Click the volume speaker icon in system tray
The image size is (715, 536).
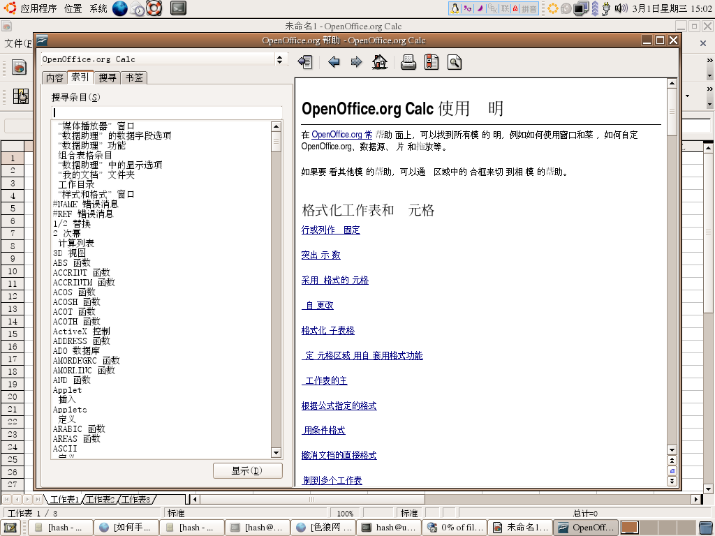pyautogui.click(x=621, y=8)
